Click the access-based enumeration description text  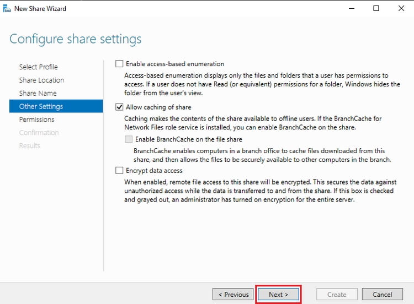[x=262, y=84]
